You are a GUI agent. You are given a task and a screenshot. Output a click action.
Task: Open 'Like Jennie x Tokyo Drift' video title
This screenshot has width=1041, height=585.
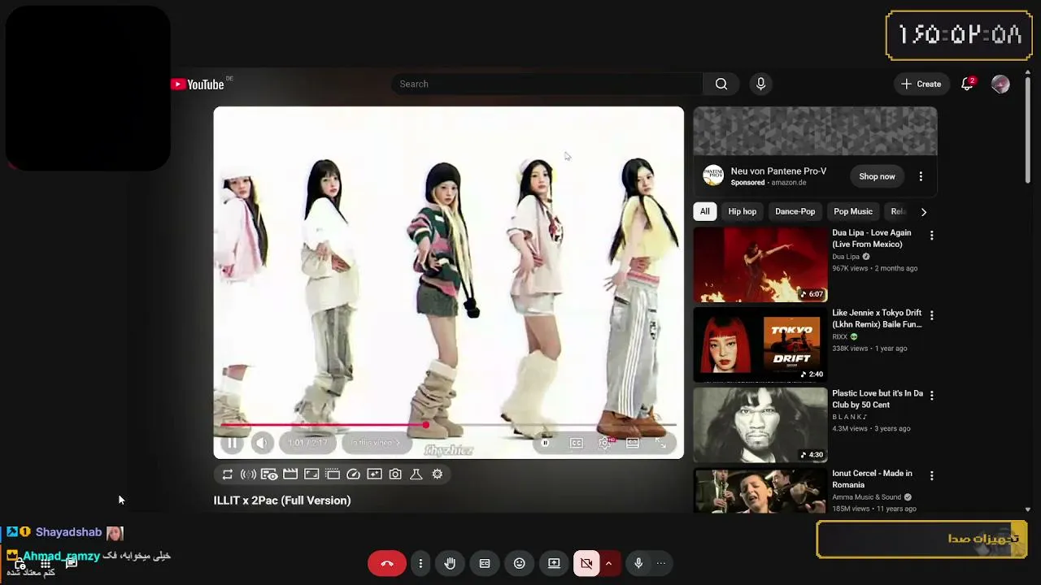pyautogui.click(x=877, y=318)
